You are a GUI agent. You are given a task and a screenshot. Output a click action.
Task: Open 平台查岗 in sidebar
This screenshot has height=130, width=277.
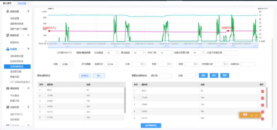pyautogui.click(x=15, y=96)
